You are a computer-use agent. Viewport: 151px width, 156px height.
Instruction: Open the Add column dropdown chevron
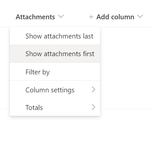[140, 17]
